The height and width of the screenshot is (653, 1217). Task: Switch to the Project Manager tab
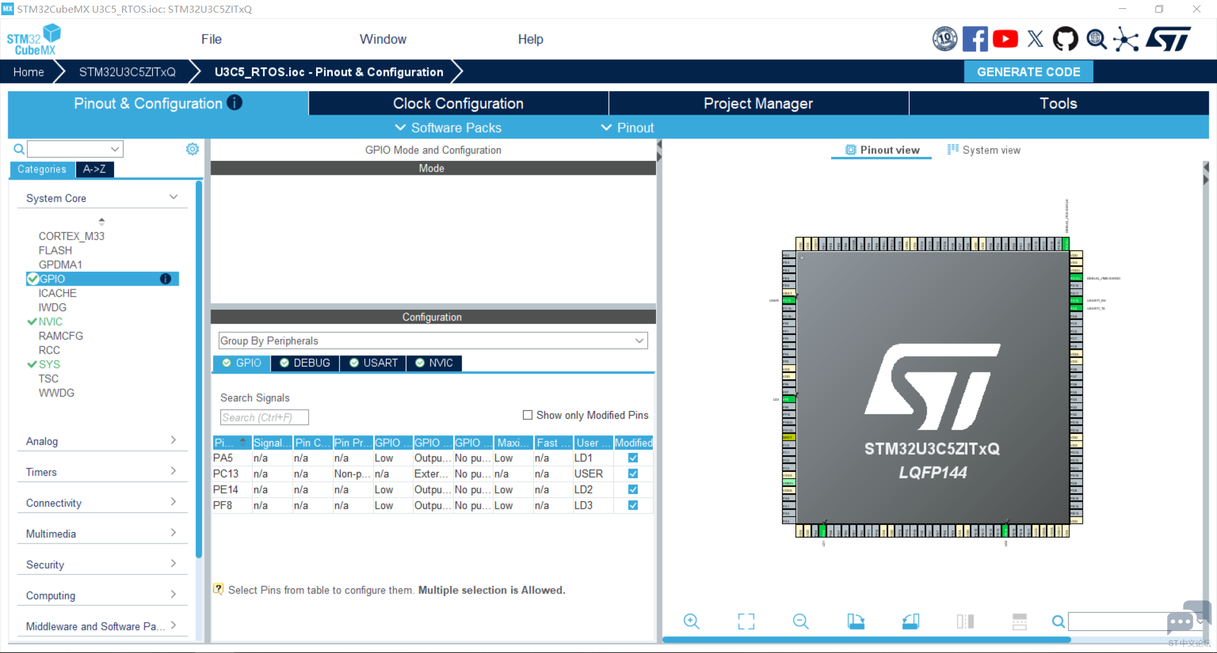click(x=759, y=103)
